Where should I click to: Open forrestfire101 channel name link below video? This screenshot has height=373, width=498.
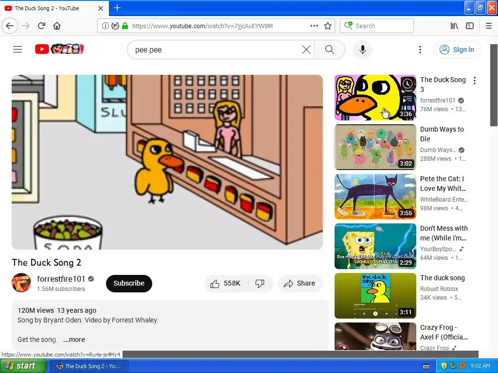(61, 279)
